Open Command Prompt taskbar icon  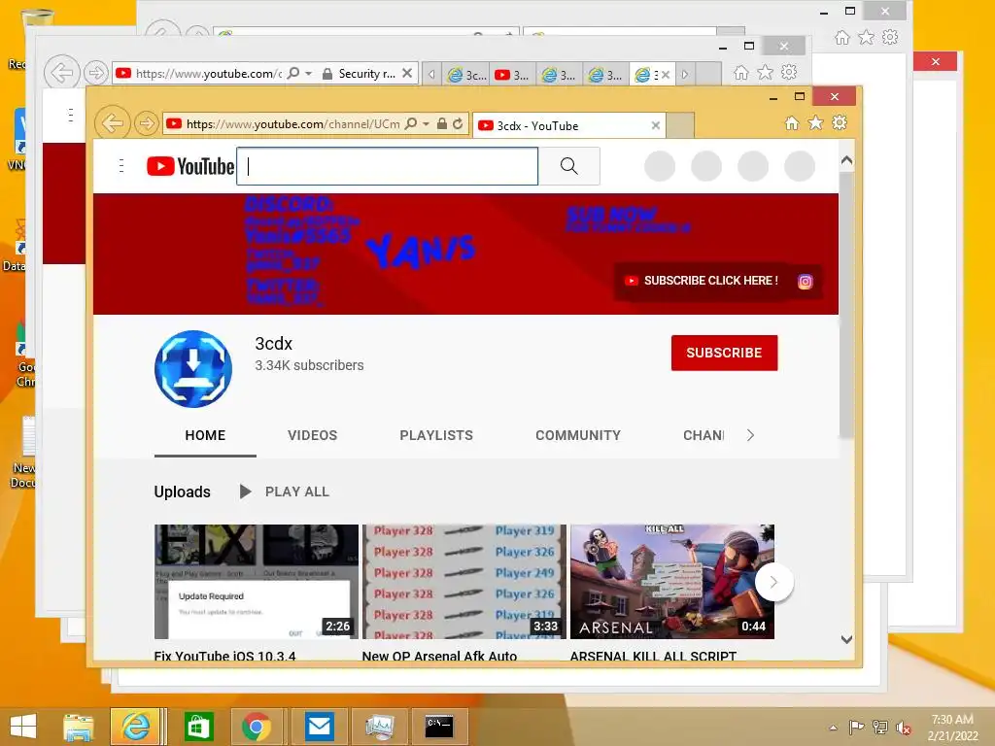[x=439, y=727]
